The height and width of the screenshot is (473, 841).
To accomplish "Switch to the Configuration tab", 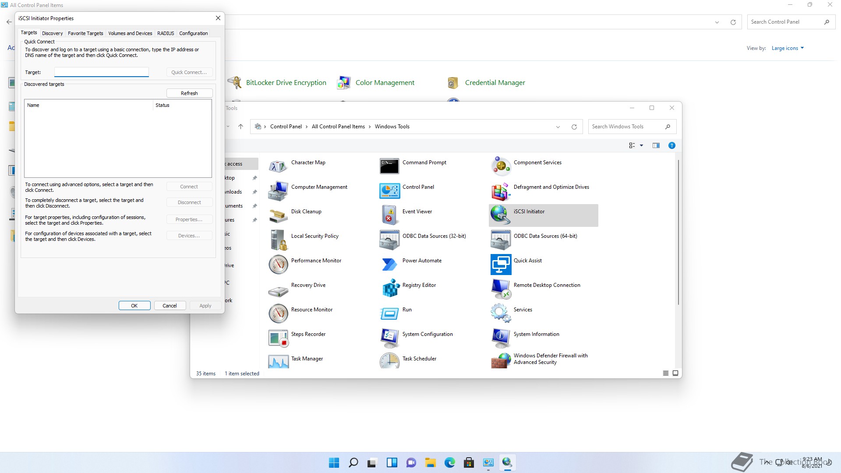I will pos(193,33).
